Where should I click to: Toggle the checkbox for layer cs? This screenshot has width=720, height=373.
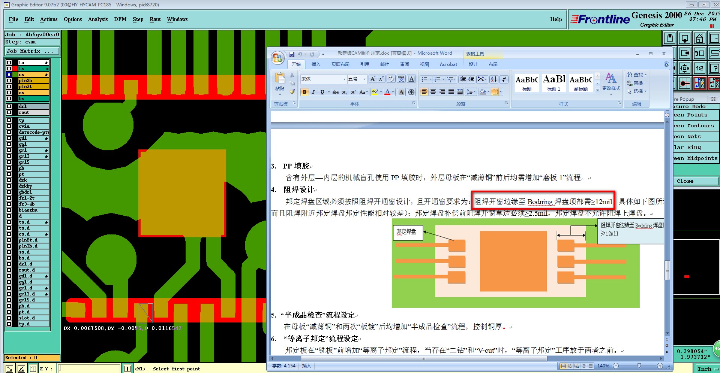(9, 75)
